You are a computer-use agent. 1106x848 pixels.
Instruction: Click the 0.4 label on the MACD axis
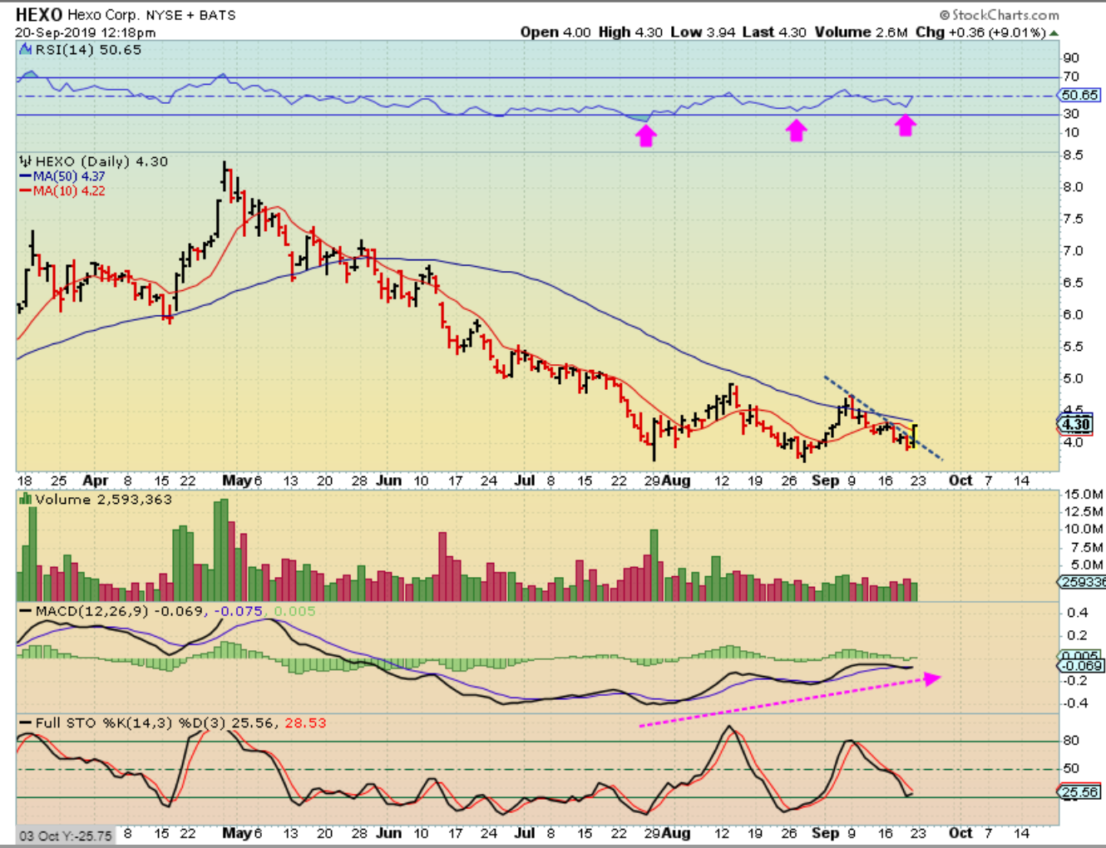[1077, 614]
